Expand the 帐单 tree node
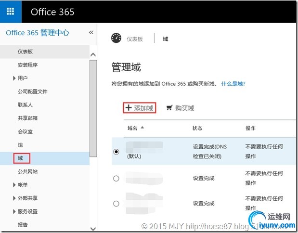 click(x=14, y=185)
